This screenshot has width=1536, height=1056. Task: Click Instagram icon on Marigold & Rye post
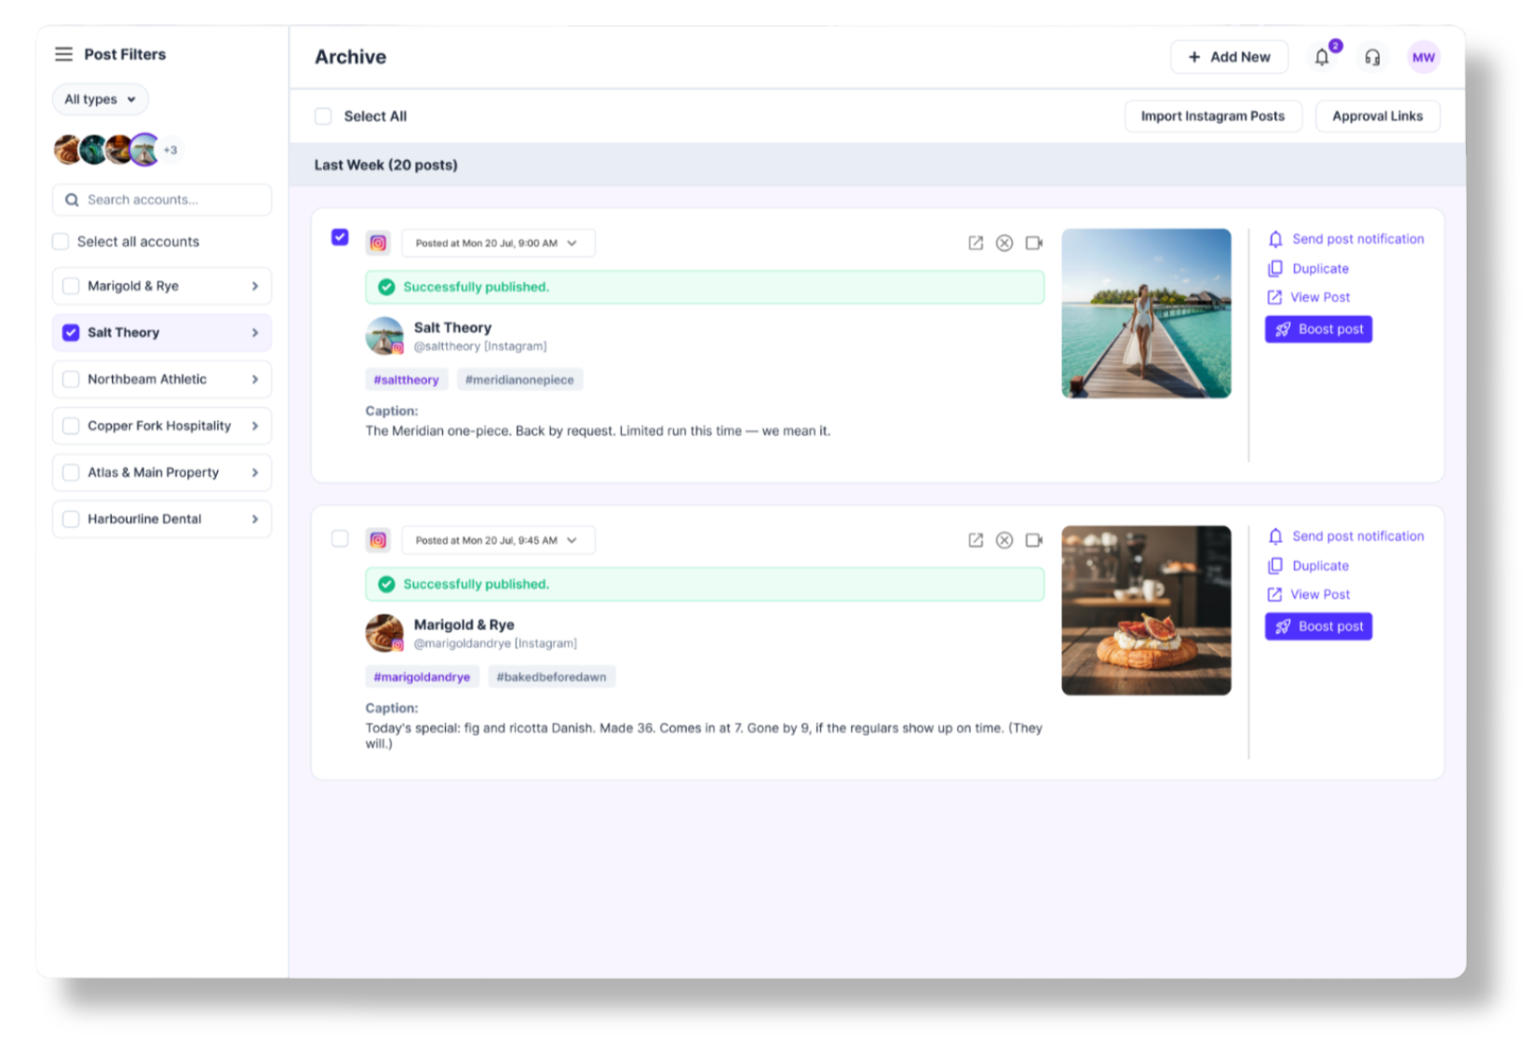pos(378,540)
